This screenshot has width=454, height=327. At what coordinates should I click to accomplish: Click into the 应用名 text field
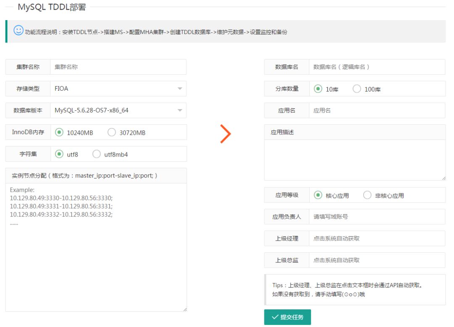point(377,110)
